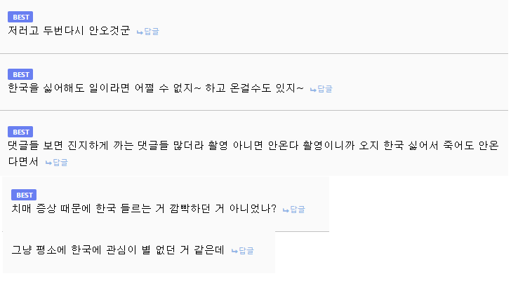511x281 pixels.
Task: Click the reply arrow icon after '온걸수도 있지~'
Action: pyautogui.click(x=313, y=89)
